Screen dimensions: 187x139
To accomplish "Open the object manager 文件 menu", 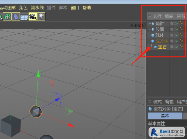I will click(x=157, y=16).
